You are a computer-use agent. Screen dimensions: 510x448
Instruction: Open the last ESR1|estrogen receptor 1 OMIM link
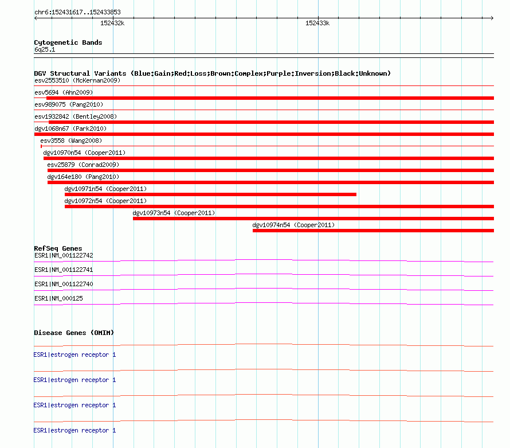point(74,430)
